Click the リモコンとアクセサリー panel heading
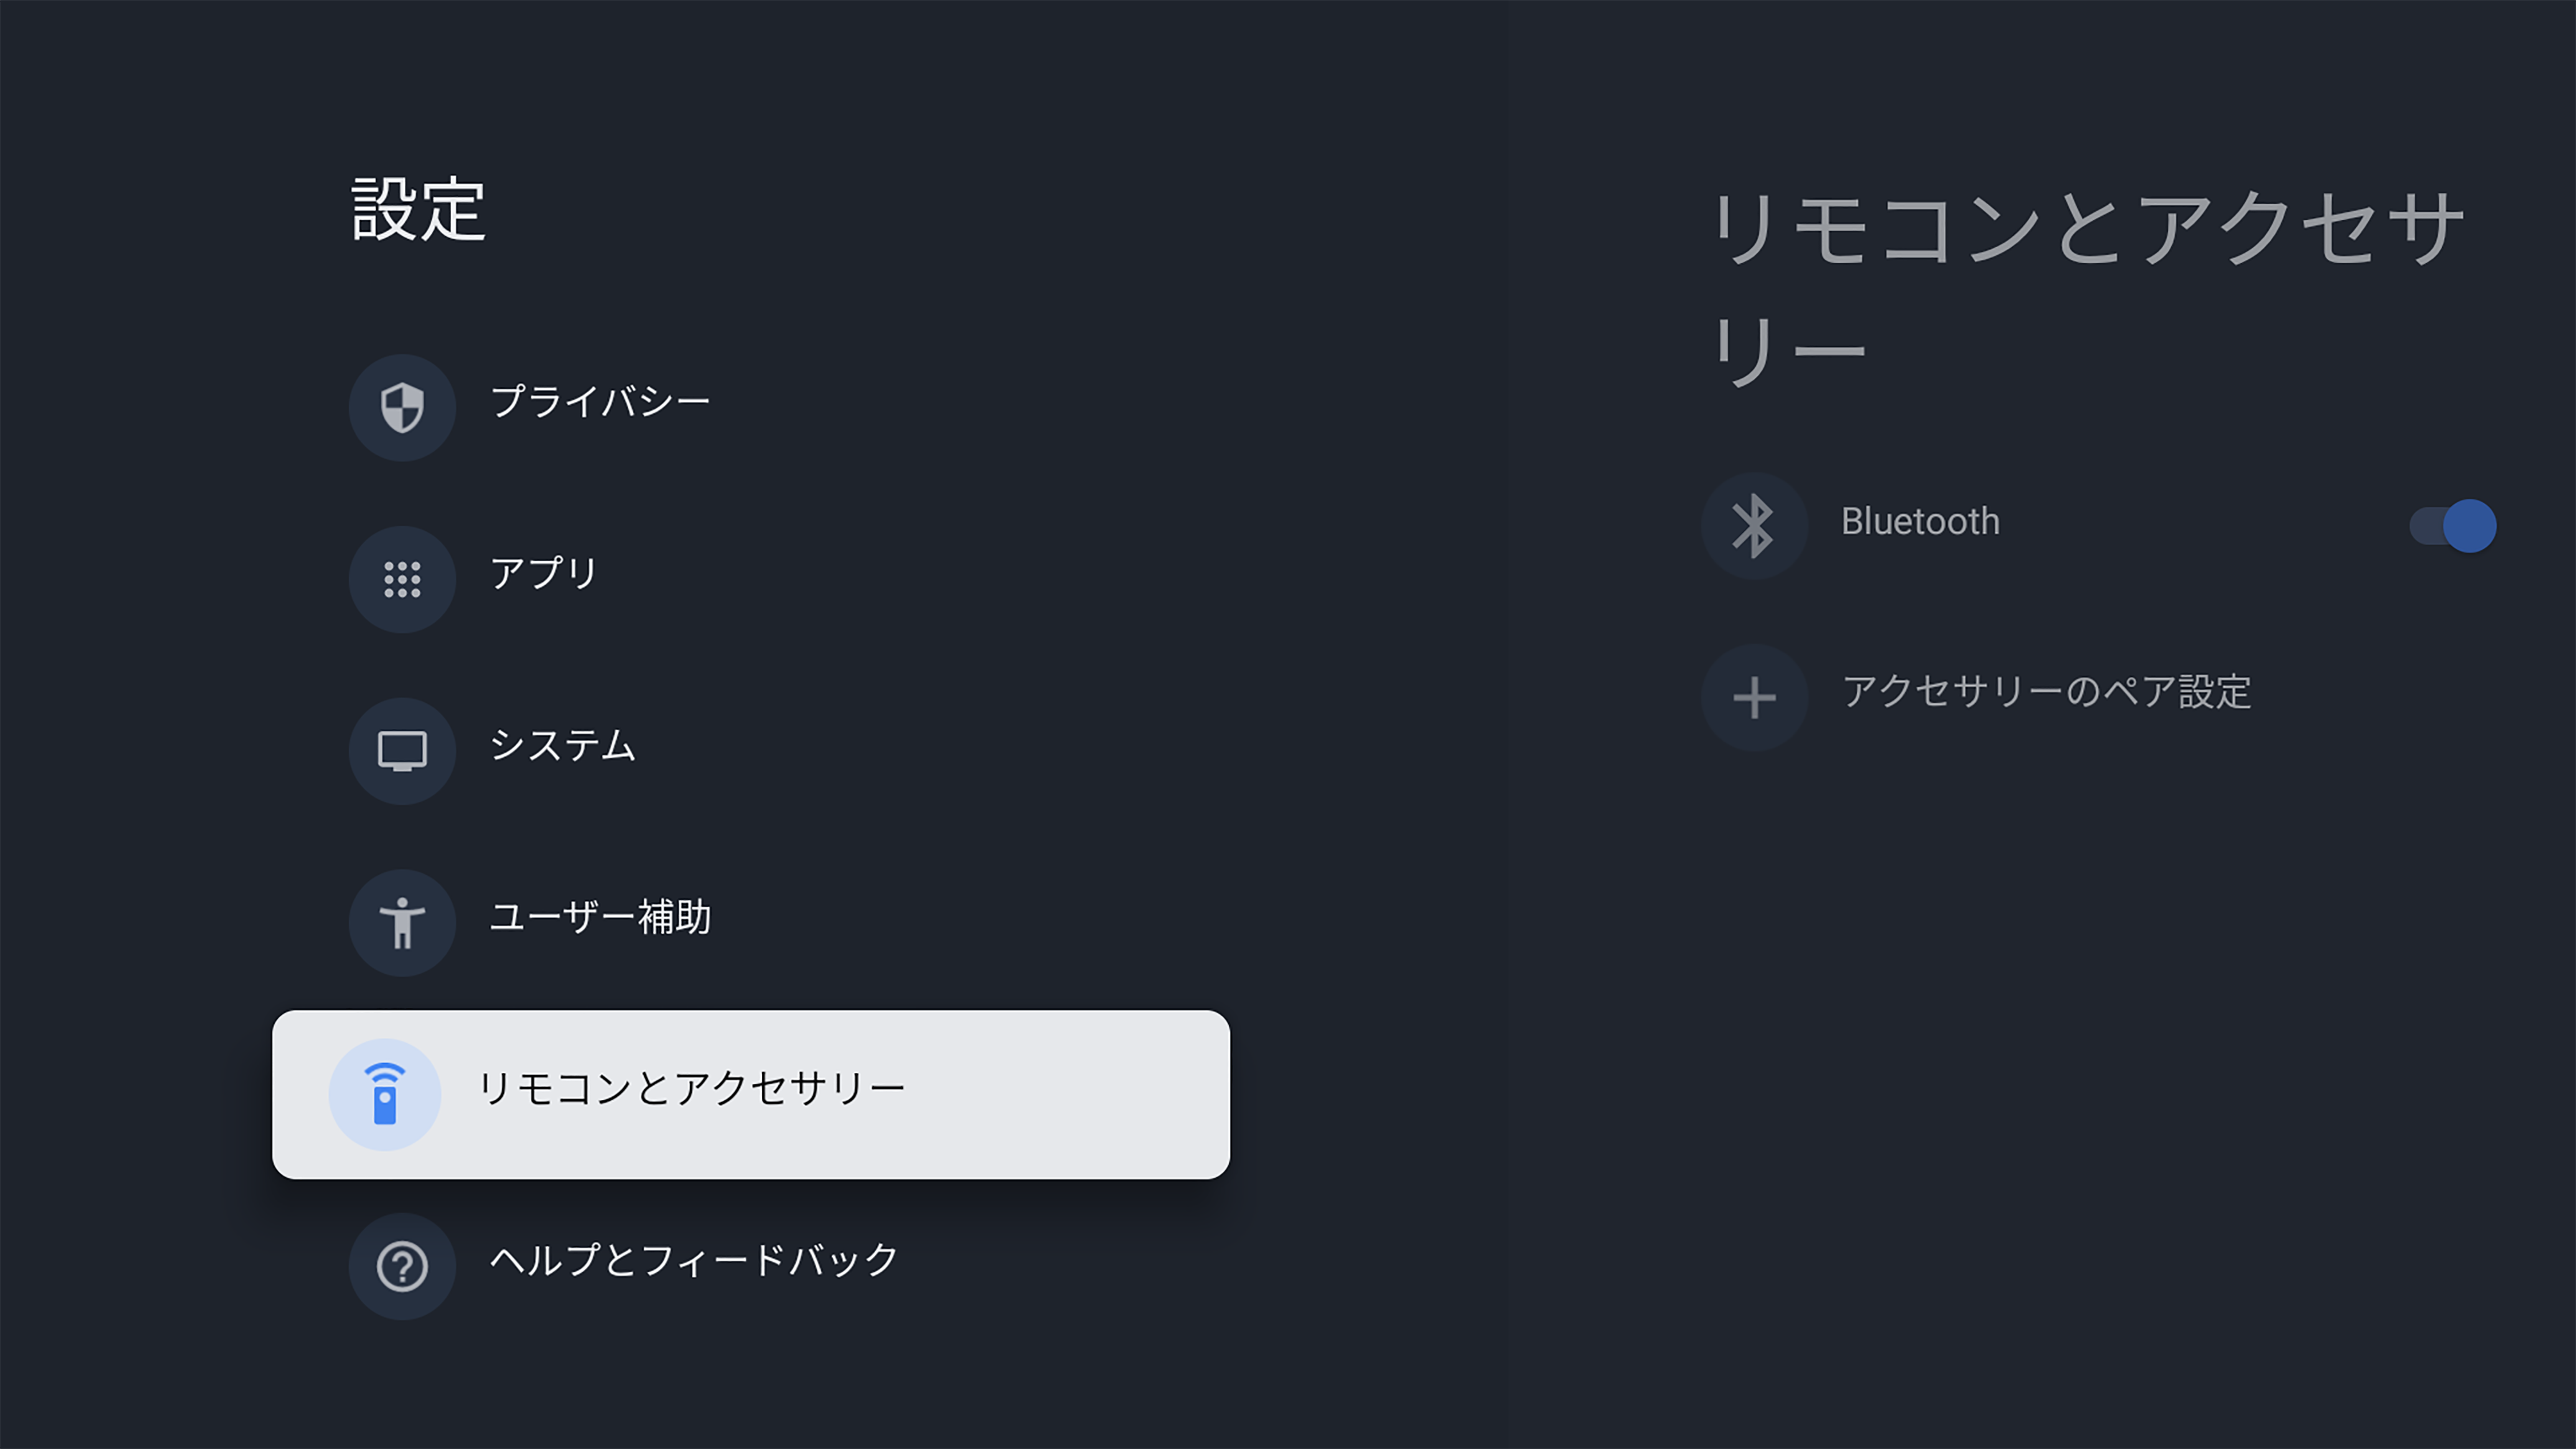The image size is (2576, 1449). click(x=2087, y=287)
